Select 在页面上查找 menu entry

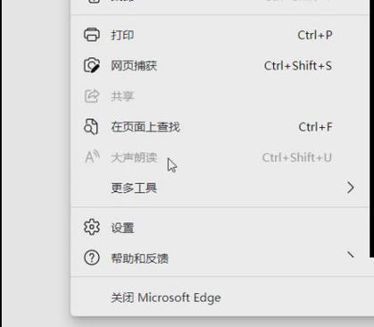click(220, 127)
